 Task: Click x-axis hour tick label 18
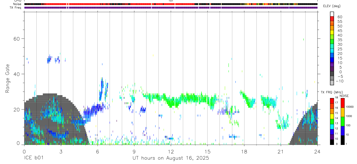point(244,151)
